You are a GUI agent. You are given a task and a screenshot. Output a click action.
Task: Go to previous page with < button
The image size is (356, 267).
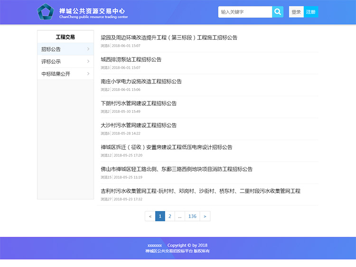point(150,216)
